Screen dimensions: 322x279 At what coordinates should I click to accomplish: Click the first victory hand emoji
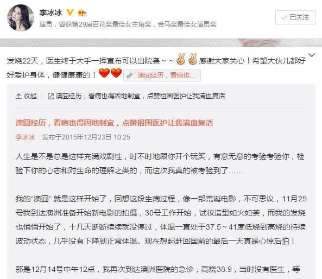click(x=181, y=59)
